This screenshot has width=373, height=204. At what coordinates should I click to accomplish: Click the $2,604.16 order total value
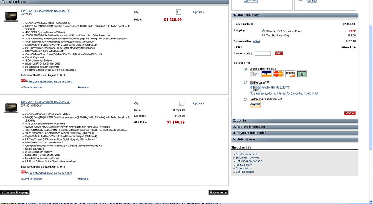point(349,47)
